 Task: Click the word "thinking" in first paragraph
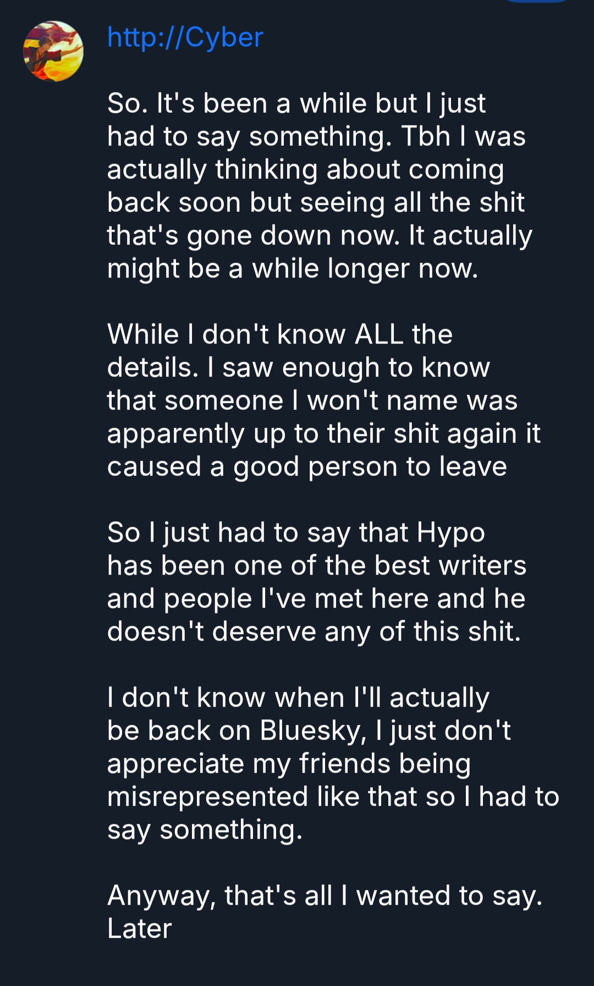[x=266, y=169]
